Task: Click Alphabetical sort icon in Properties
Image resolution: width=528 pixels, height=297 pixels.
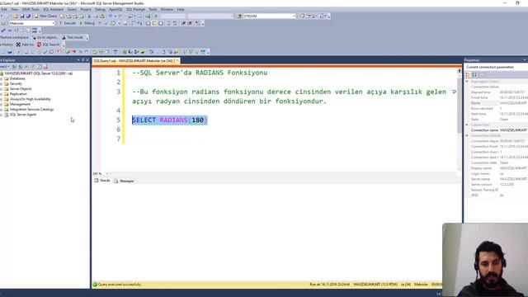Action: pos(474,74)
